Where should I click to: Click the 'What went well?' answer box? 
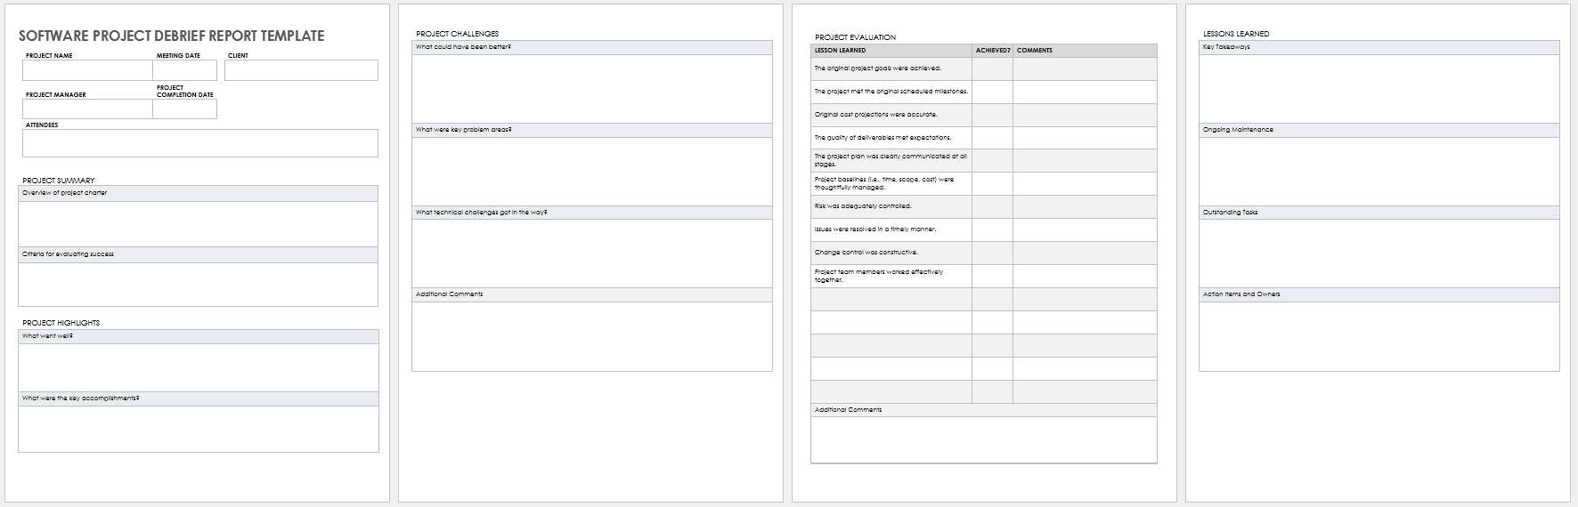(198, 367)
